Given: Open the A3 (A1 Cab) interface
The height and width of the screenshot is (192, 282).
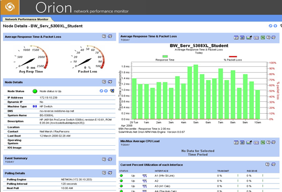Looking at the screenshot, I should [162, 186].
